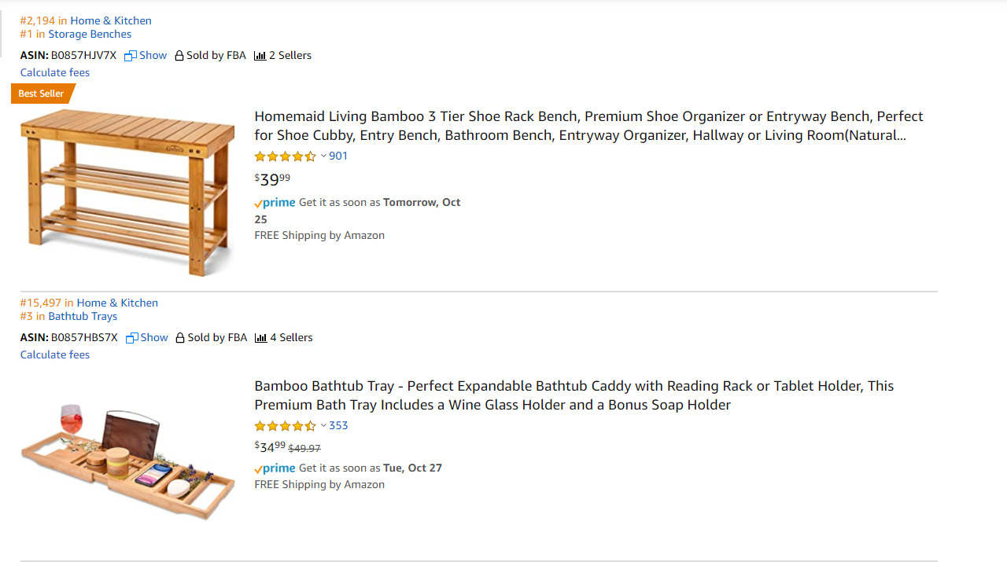Click the bar chart icon next to 4 Sellers
1007x562 pixels.
260,338
